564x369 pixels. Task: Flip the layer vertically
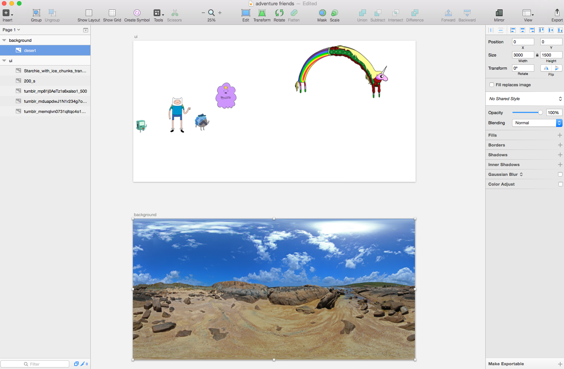[557, 68]
